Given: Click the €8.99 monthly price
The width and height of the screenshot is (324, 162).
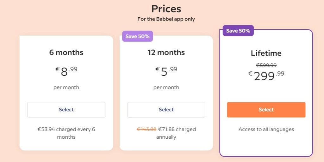Looking at the screenshot, I should [66, 71].
